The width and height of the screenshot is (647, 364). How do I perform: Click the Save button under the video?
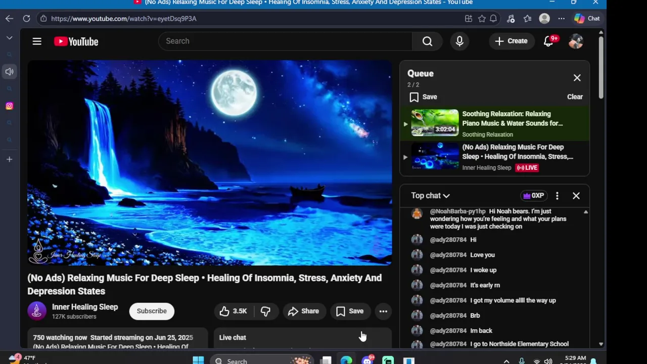(350, 311)
